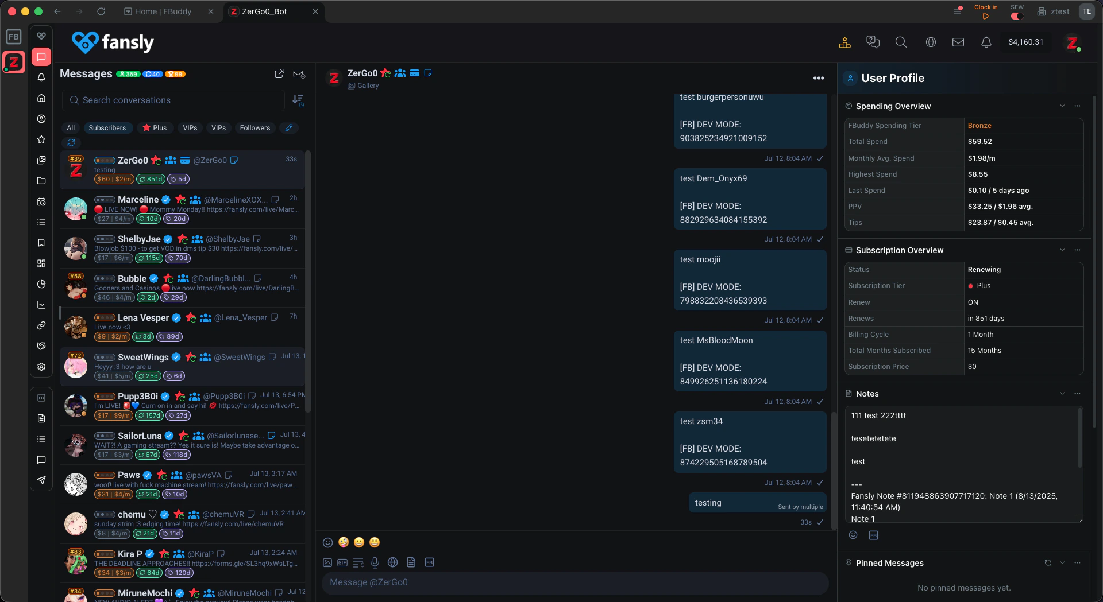The image size is (1103, 602).
Task: Click the Search conversations field
Action: point(173,100)
